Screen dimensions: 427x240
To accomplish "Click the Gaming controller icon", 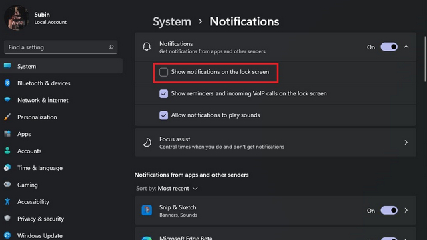I will tap(7, 185).
